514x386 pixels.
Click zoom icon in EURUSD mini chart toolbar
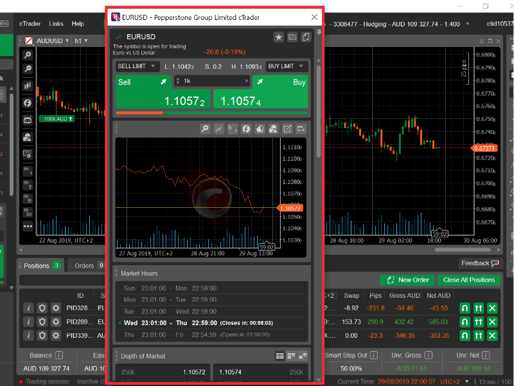click(x=205, y=129)
